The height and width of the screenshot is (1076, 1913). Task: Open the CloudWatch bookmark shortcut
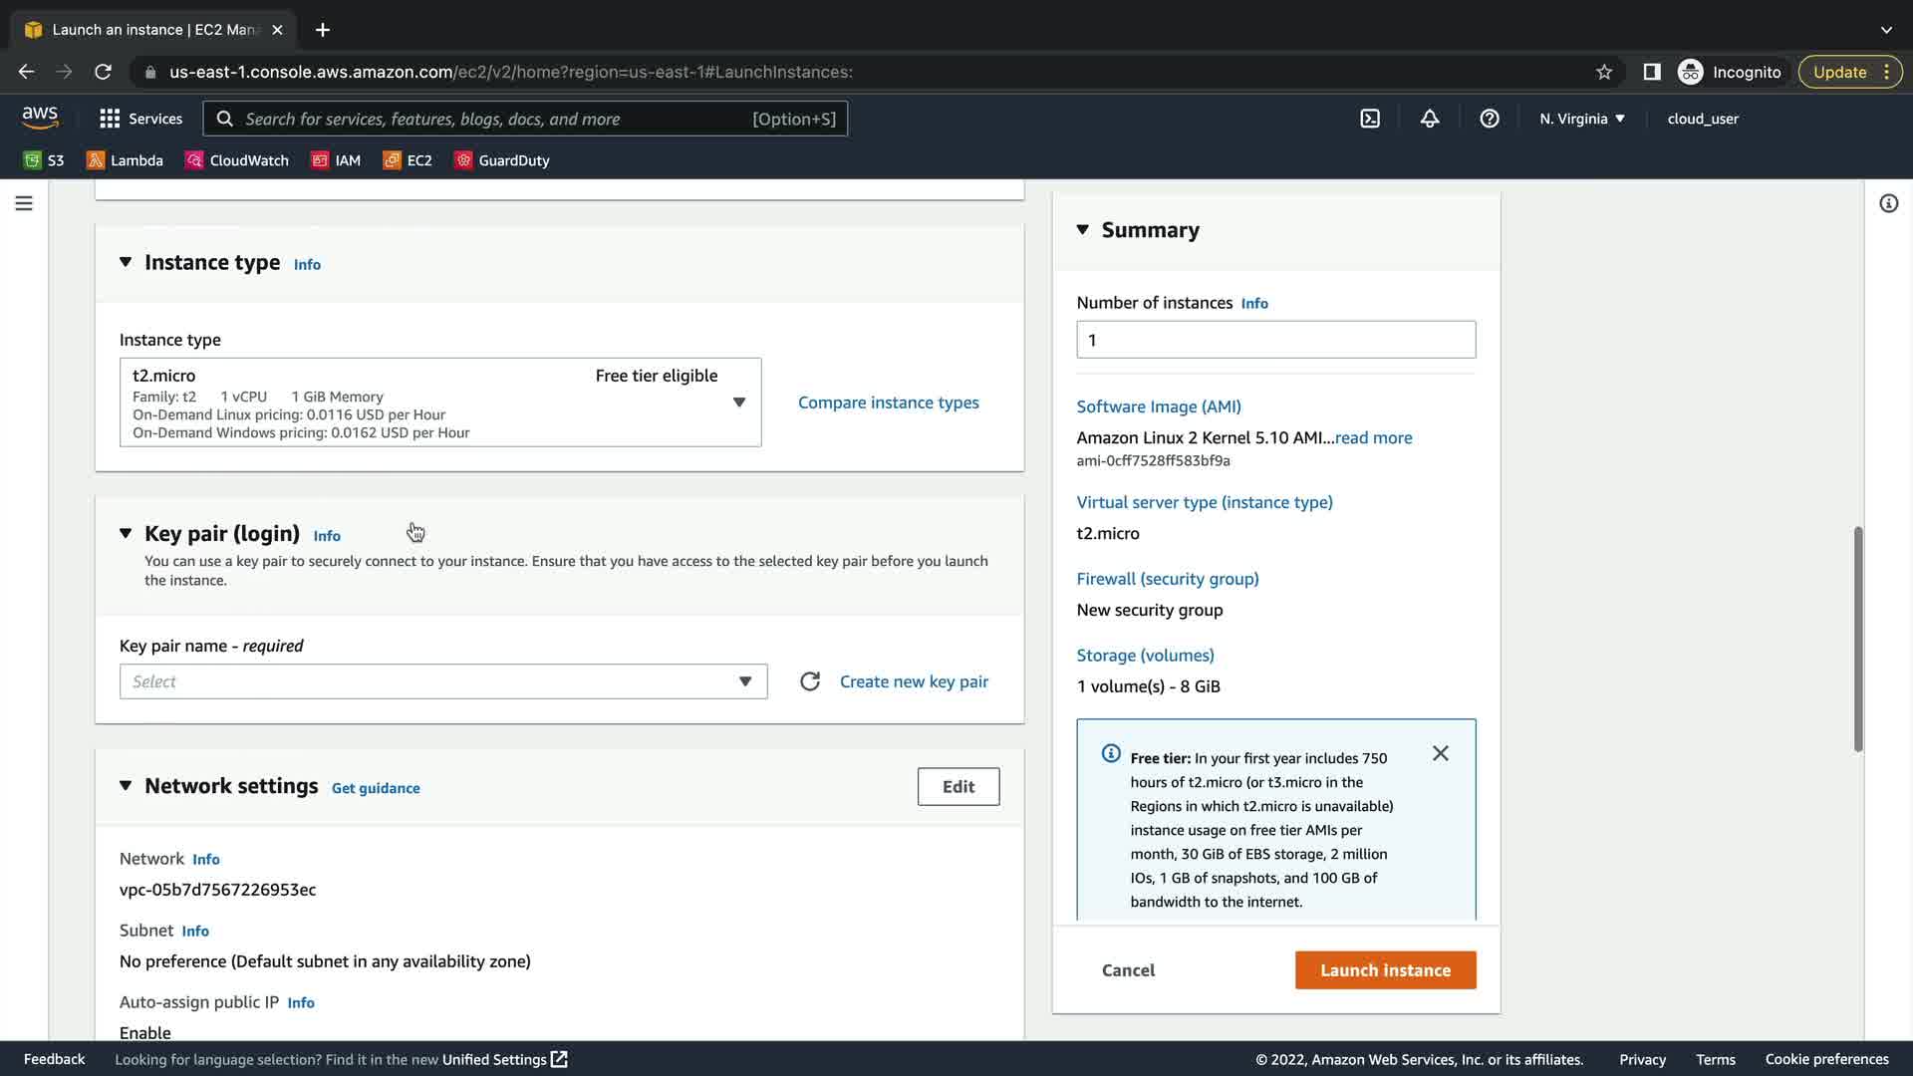[237, 160]
